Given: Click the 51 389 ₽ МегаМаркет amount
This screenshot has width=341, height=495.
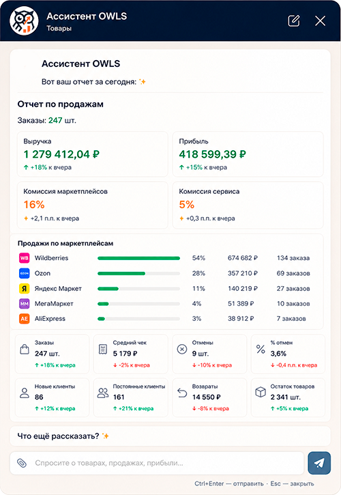Looking at the screenshot, I should pos(241,303).
